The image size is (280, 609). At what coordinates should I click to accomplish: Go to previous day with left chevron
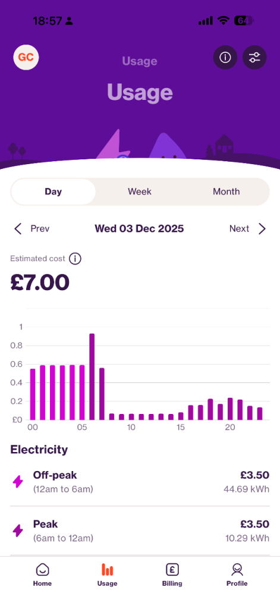click(x=18, y=229)
